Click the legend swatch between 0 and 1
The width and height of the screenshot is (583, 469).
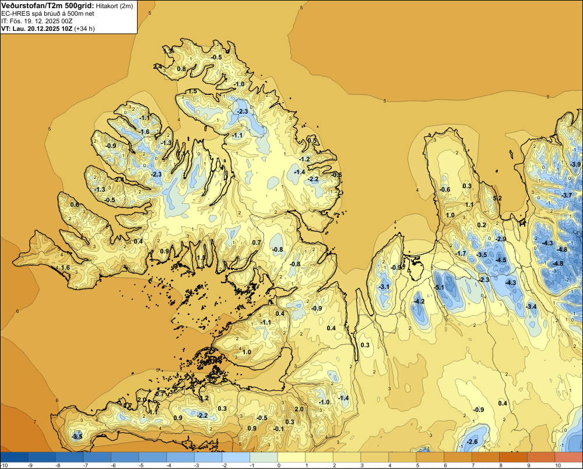point(291,457)
